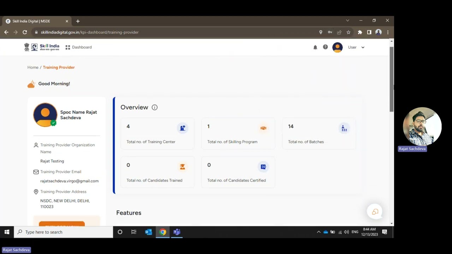Screen dimensions: 452x254
Task: Click the Batches card icon
Action: pyautogui.click(x=344, y=128)
